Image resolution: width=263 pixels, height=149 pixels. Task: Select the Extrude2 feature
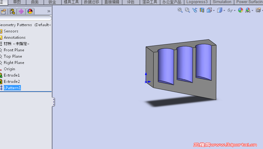(x=12, y=82)
